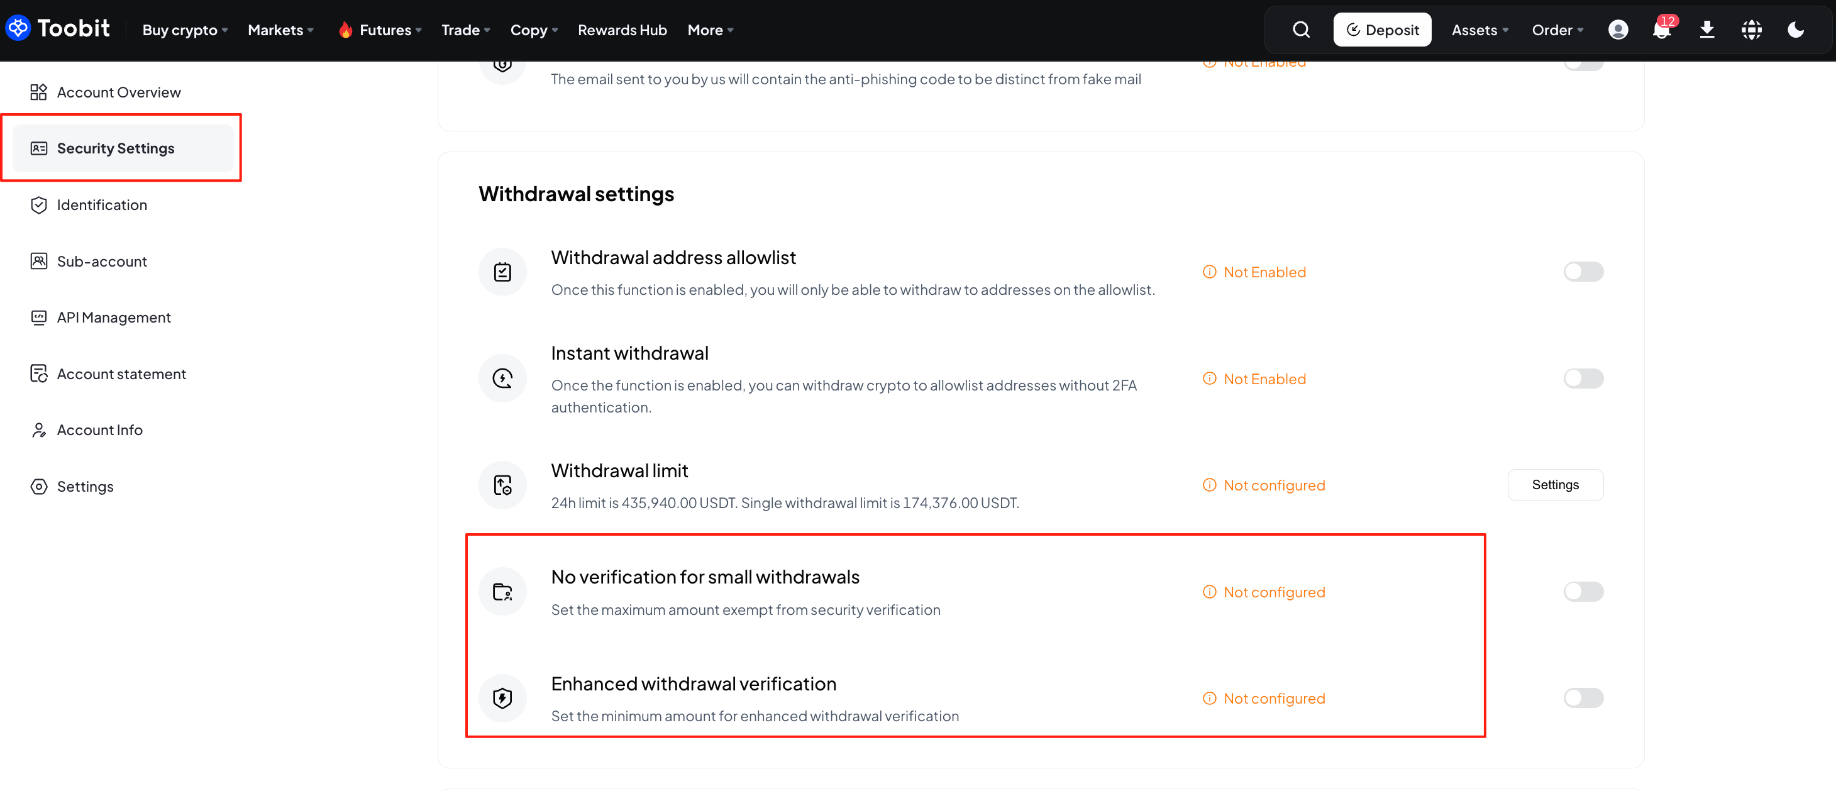
Task: Enable Withdrawal address allowlist toggle
Action: (x=1583, y=272)
